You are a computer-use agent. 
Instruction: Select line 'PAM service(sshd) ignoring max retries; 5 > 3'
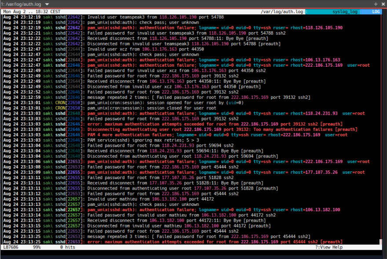[x=101, y=140]
